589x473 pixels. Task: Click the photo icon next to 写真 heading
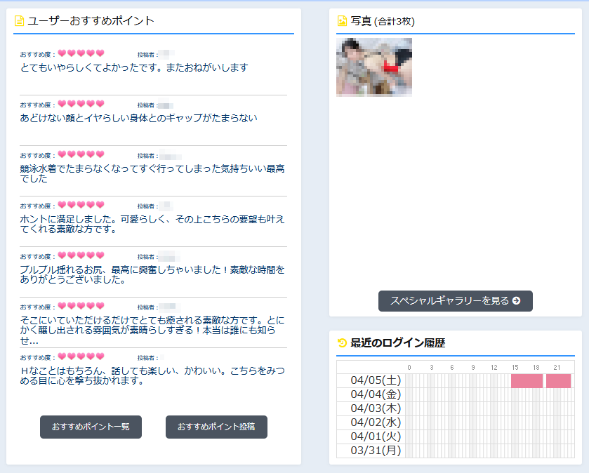click(x=342, y=21)
